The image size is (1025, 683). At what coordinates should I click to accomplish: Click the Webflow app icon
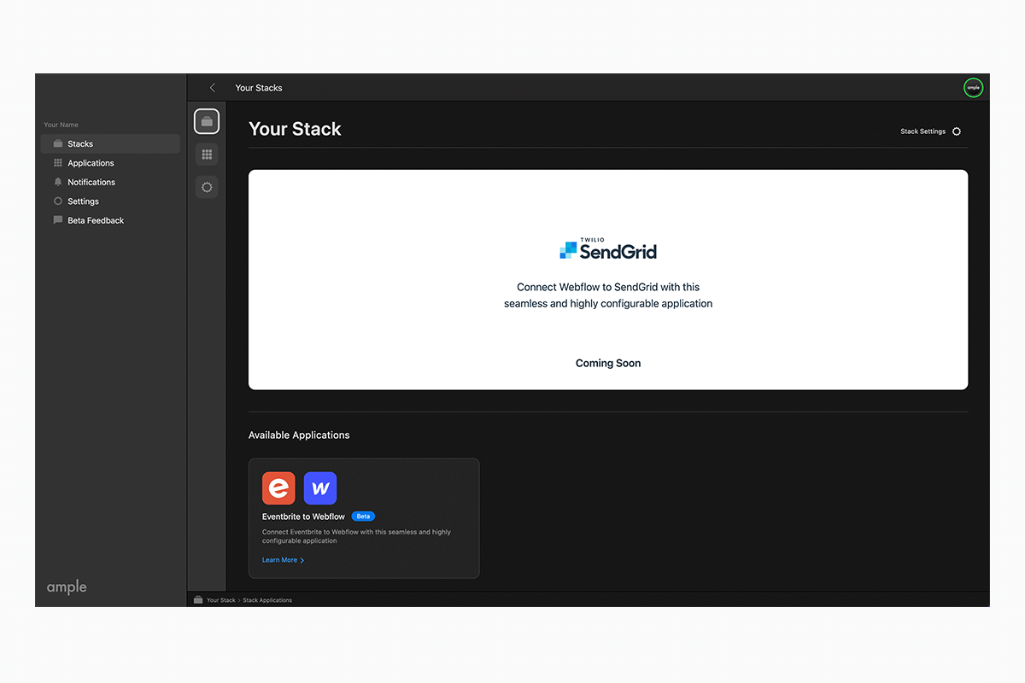click(x=320, y=488)
